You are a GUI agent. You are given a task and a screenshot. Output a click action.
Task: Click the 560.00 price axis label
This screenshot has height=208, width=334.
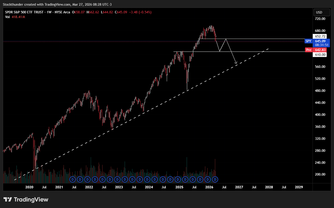(320, 67)
